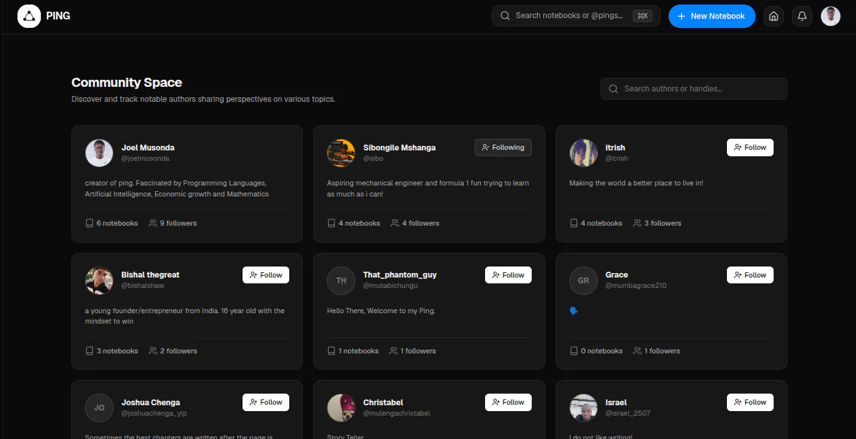
Task: Click the @mulengachristabel handle
Action: [397, 413]
